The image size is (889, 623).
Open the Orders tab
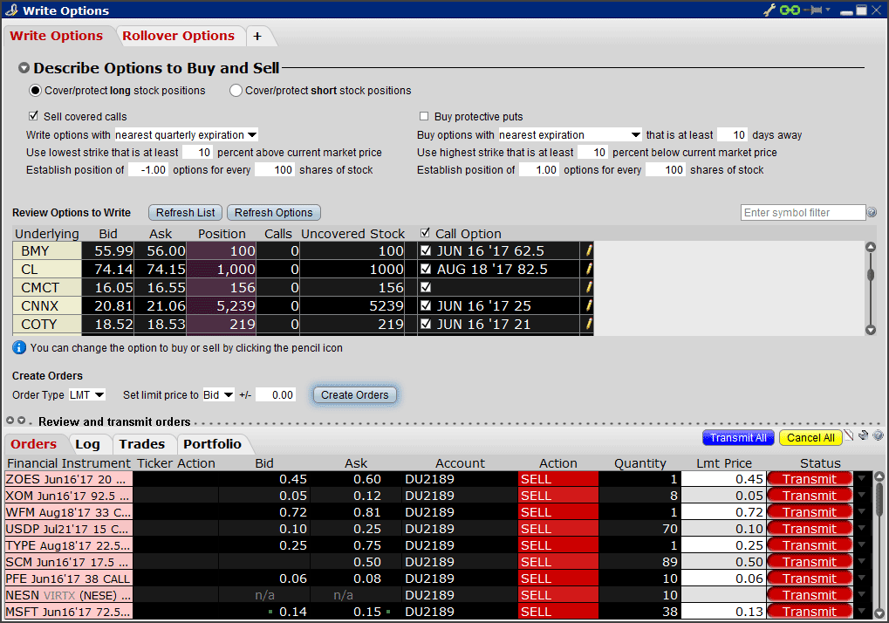point(34,444)
